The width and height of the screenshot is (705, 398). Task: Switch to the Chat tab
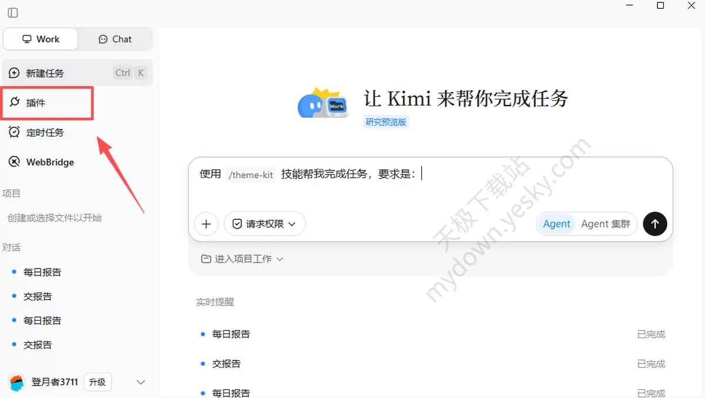click(x=115, y=39)
